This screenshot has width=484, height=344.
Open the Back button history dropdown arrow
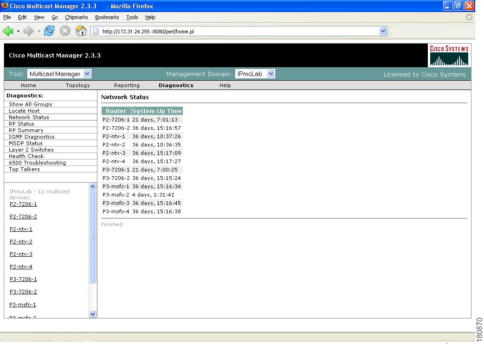point(18,31)
